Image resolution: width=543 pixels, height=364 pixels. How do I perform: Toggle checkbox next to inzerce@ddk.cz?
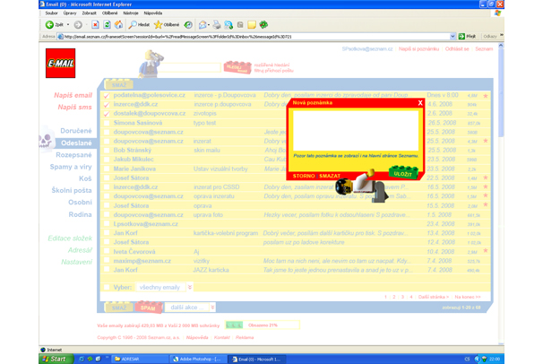pyautogui.click(x=106, y=105)
